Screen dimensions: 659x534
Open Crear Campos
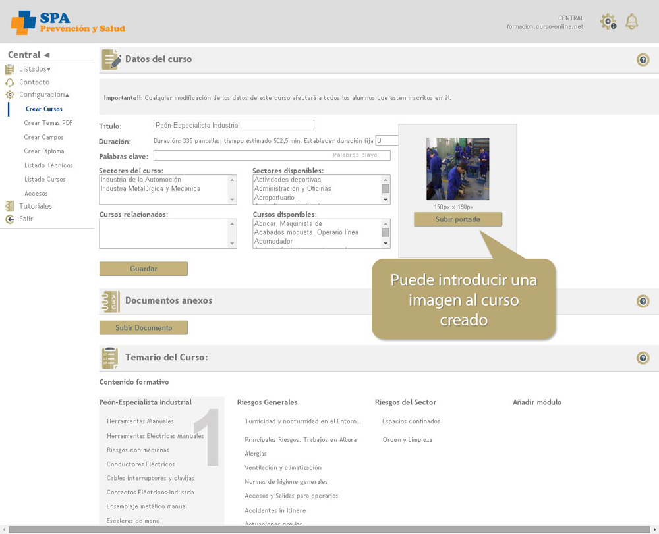(43, 137)
